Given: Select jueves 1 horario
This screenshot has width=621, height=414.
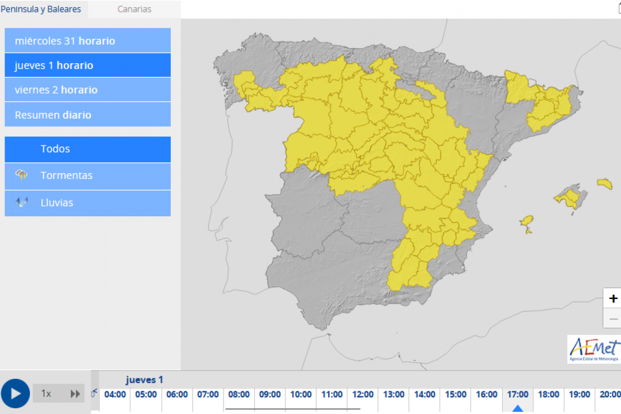Looking at the screenshot, I should pyautogui.click(x=87, y=66).
